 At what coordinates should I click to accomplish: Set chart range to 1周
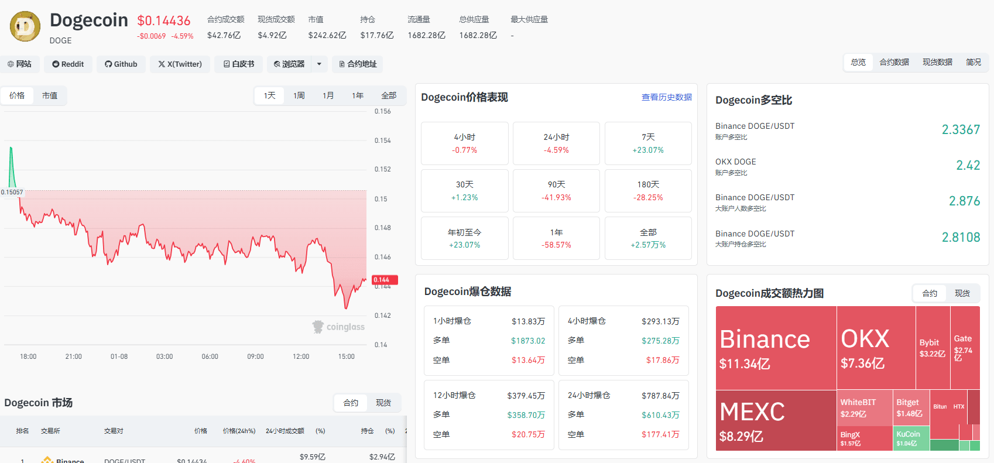(x=299, y=95)
